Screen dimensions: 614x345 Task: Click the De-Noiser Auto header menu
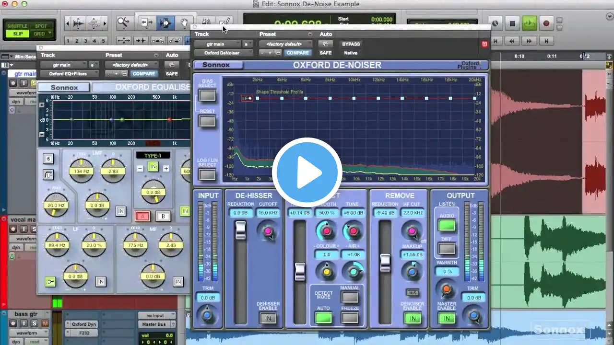pos(326,34)
